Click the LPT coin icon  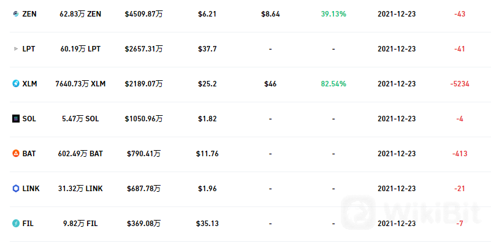click(x=16, y=49)
